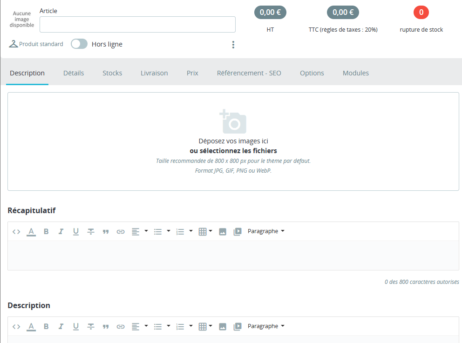This screenshot has width=462, height=343.
Task: Apply italic in Récapitulatif editor toolbar
Action: [61, 232]
